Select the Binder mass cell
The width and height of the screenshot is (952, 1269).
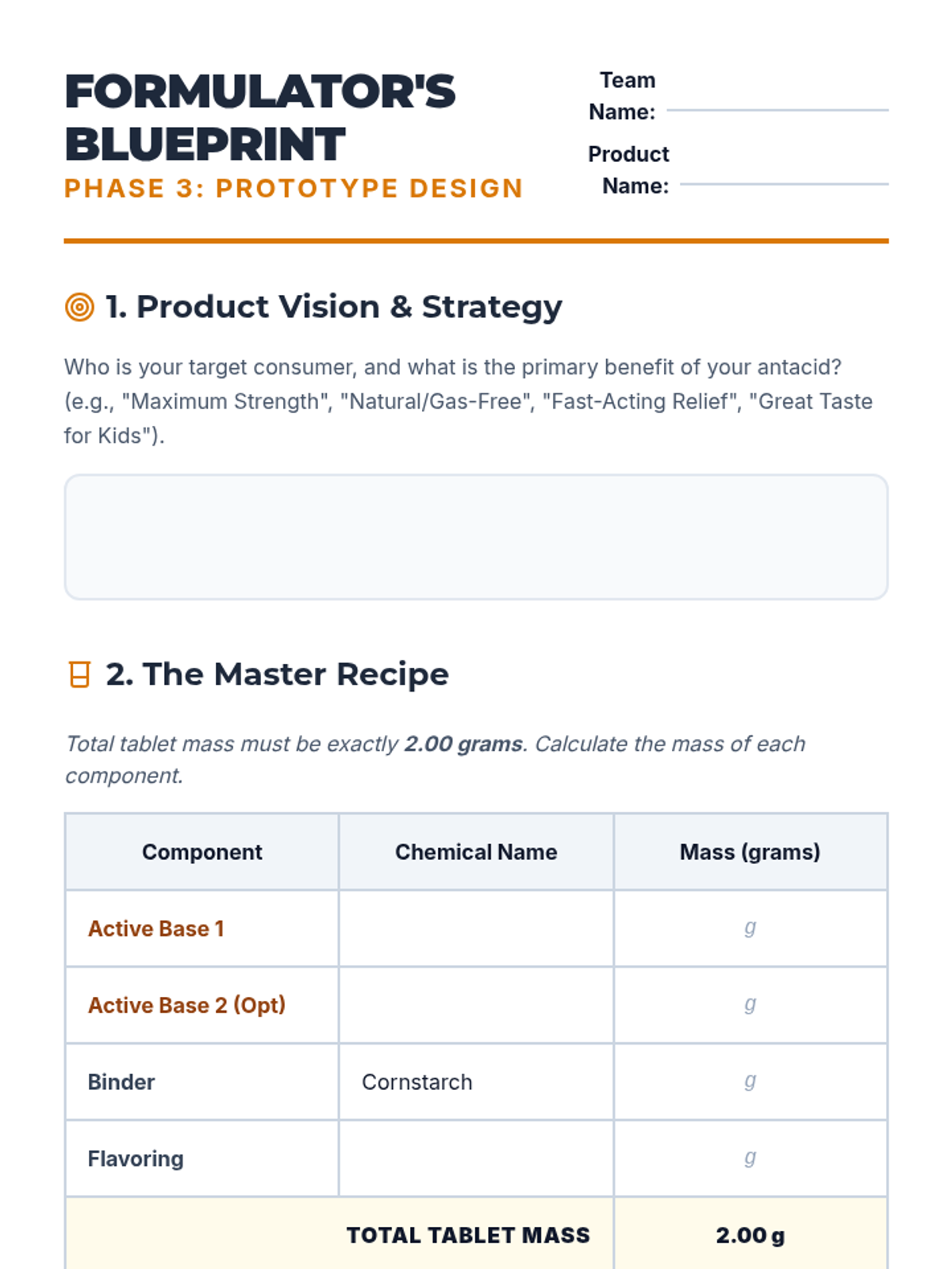[x=750, y=1082]
